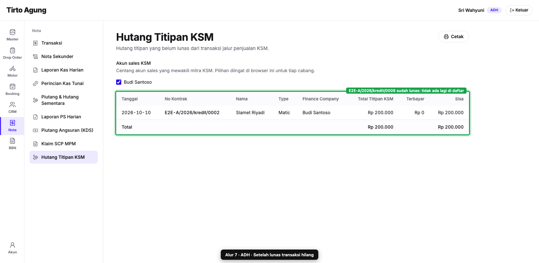Click the ADH role badge
The height and width of the screenshot is (263, 539).
click(494, 10)
